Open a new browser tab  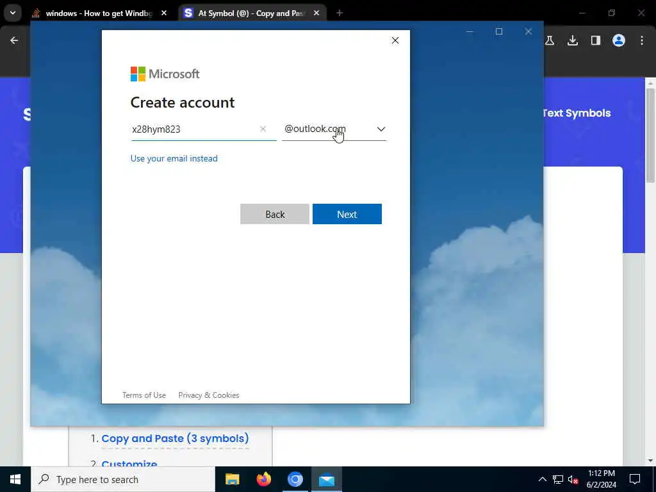(340, 13)
